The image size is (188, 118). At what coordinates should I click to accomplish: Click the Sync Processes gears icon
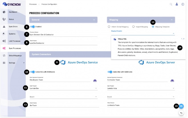click(4, 48)
